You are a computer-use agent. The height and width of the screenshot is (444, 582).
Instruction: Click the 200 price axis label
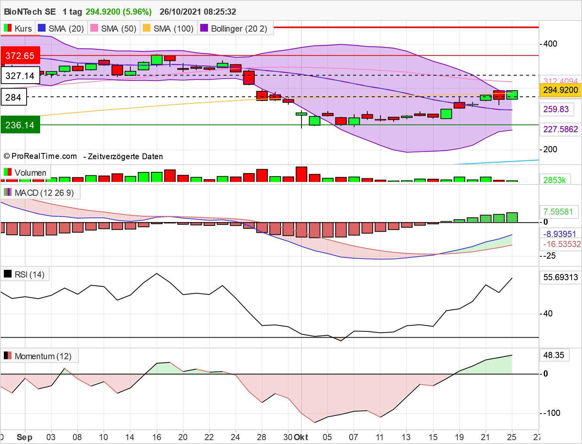(550, 150)
